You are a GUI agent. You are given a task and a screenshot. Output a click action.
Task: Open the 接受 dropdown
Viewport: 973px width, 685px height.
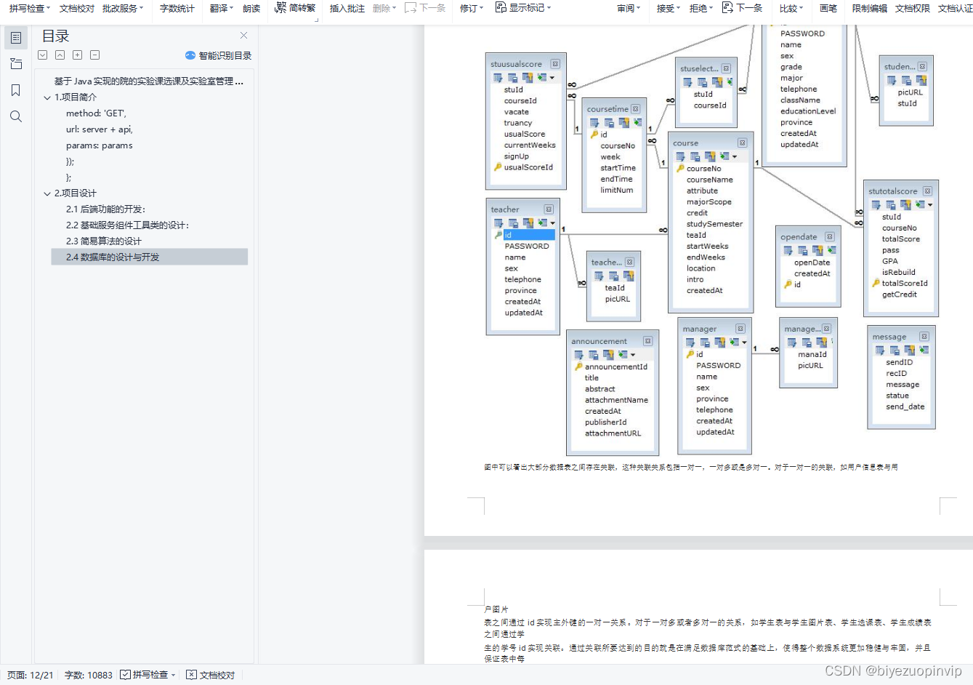point(669,8)
